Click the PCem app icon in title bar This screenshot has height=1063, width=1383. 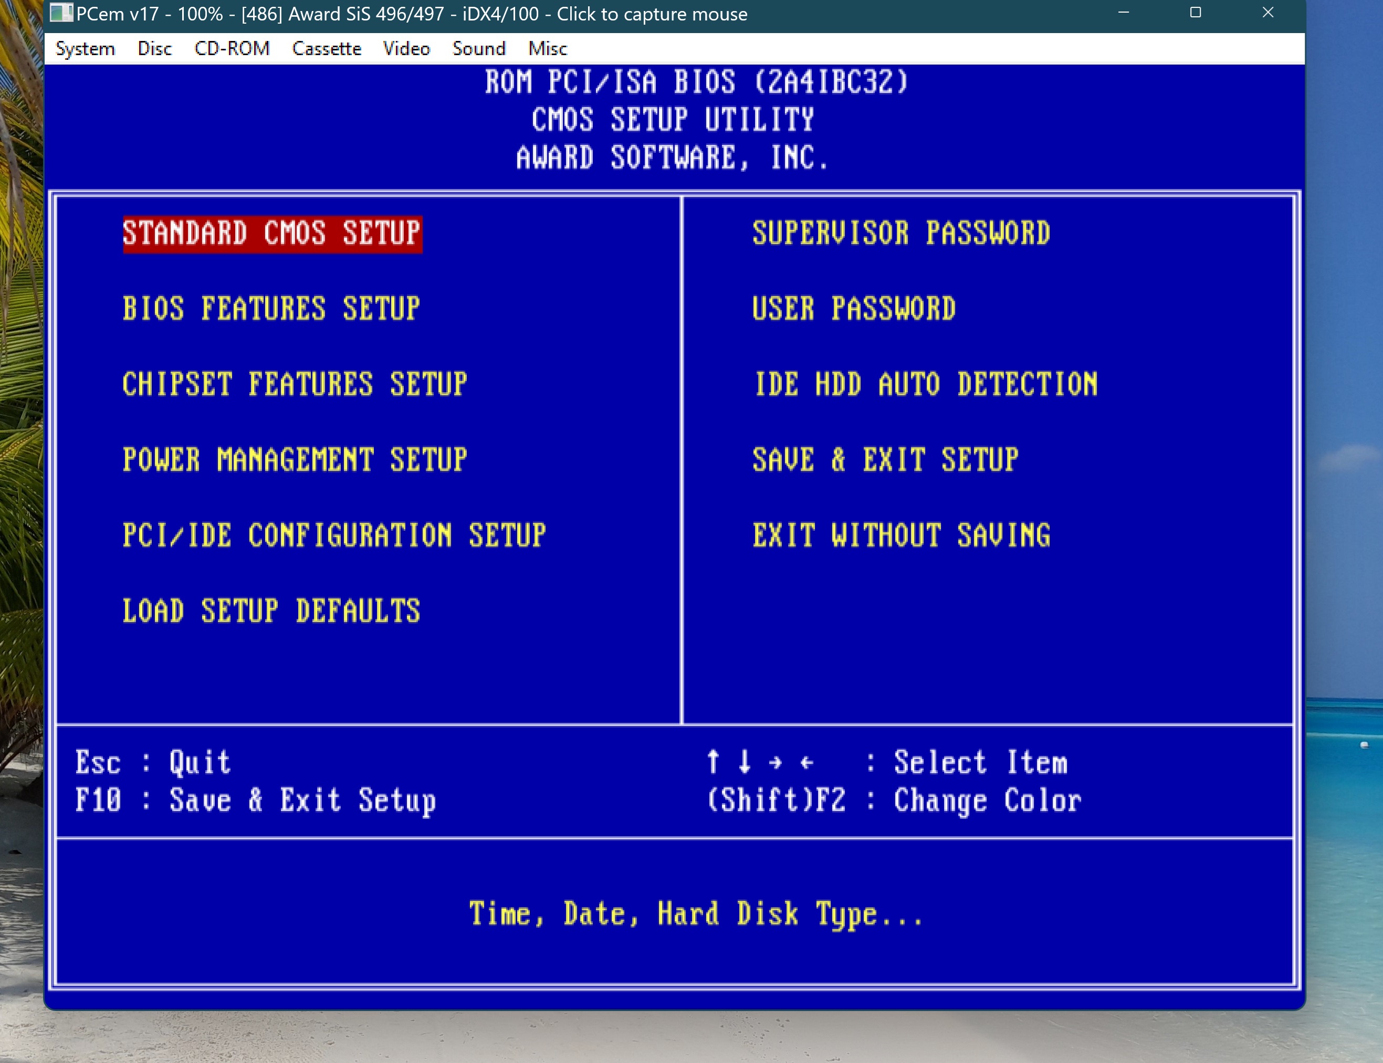(61, 13)
